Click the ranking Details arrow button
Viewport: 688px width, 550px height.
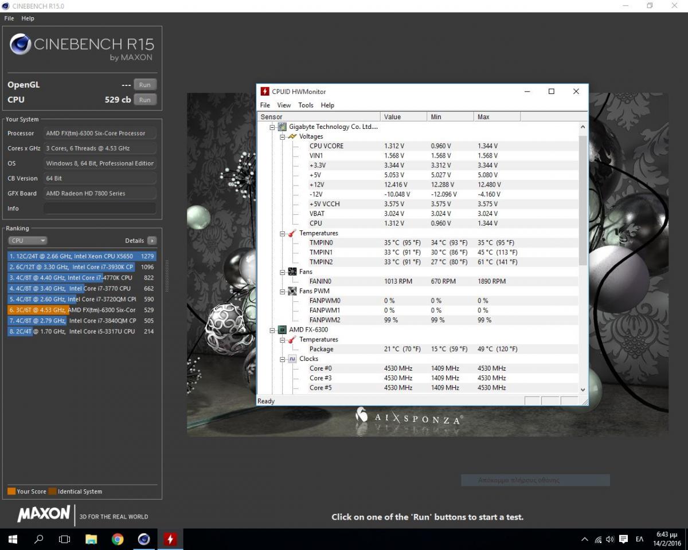(151, 241)
